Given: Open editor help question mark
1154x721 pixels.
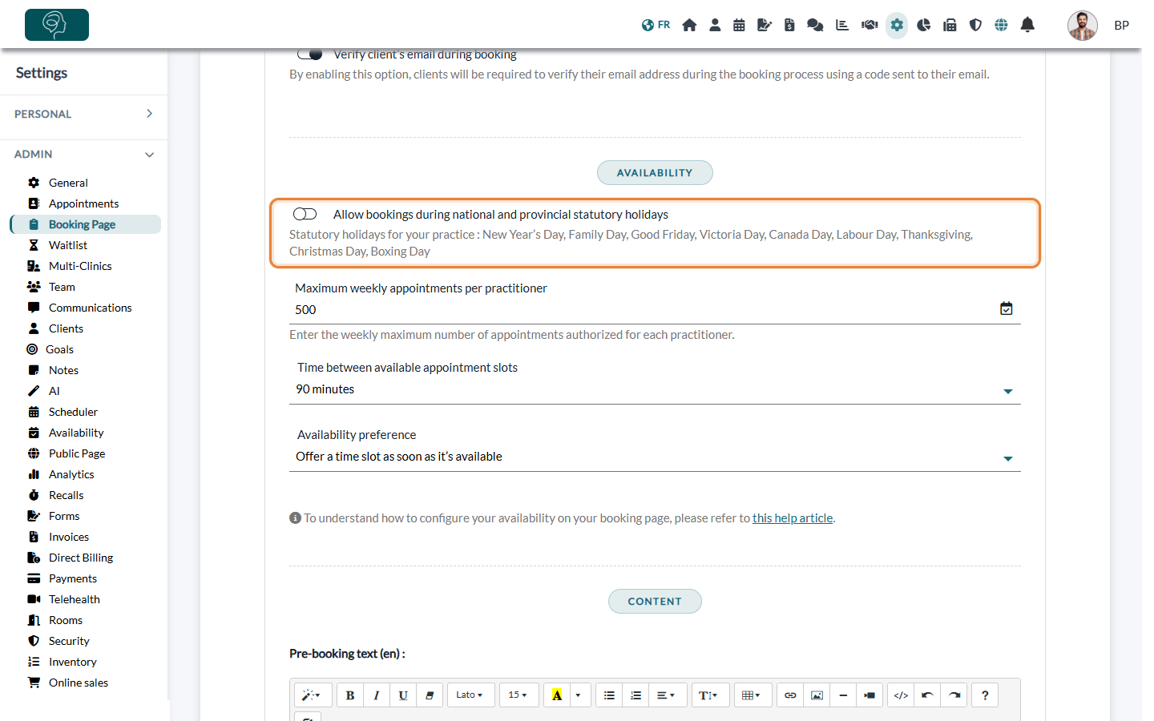Looking at the screenshot, I should [985, 695].
